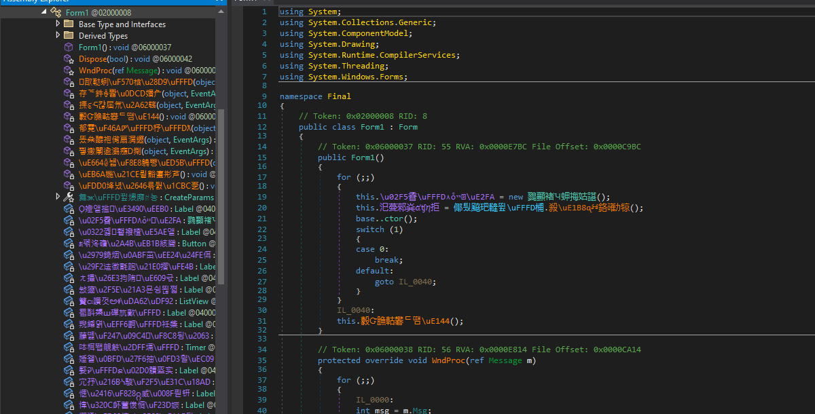
Task: Expand the Base Type and Interfaces node
Action: tap(58, 24)
